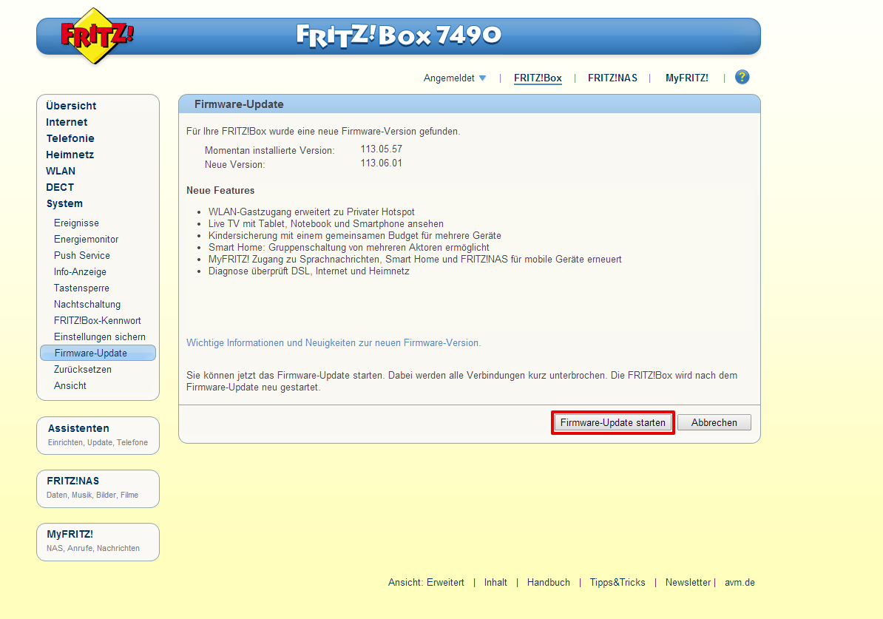Open the Handbuch footer link

click(548, 583)
